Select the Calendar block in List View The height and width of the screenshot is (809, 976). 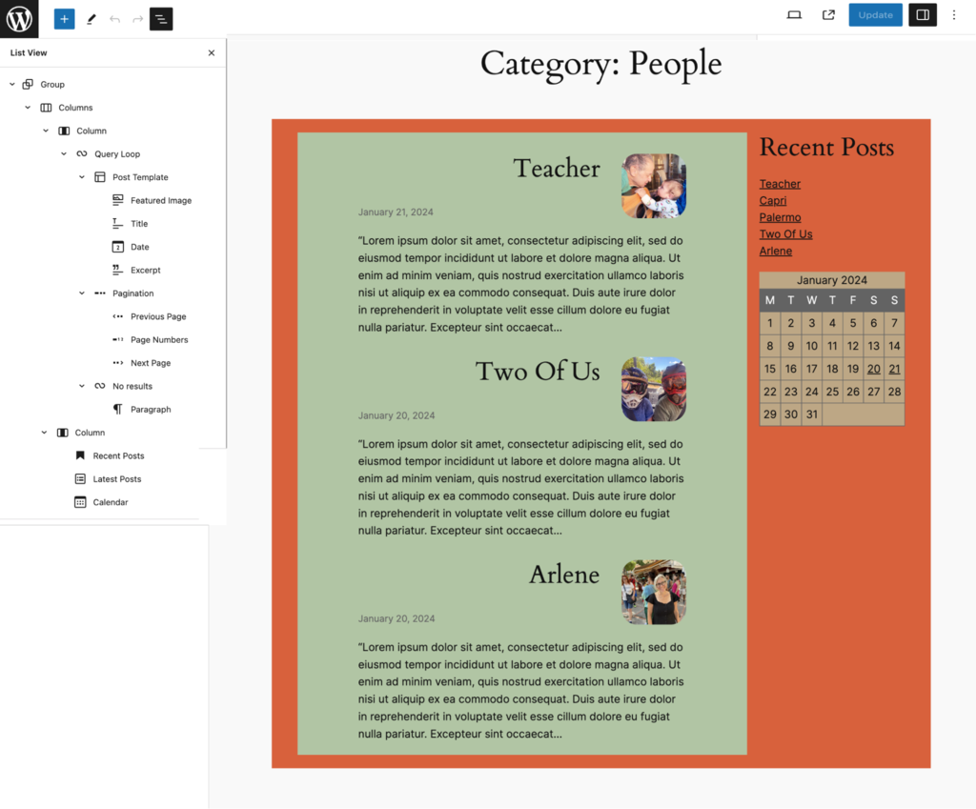110,502
